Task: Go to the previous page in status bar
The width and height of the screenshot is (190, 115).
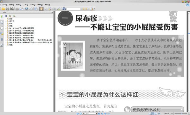Action: tap(80, 113)
